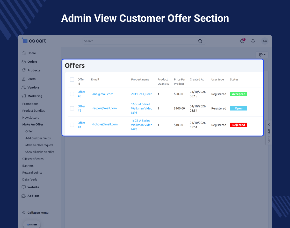The width and height of the screenshot is (290, 228).
Task: Click the search magnifier icon
Action: (x=200, y=41)
